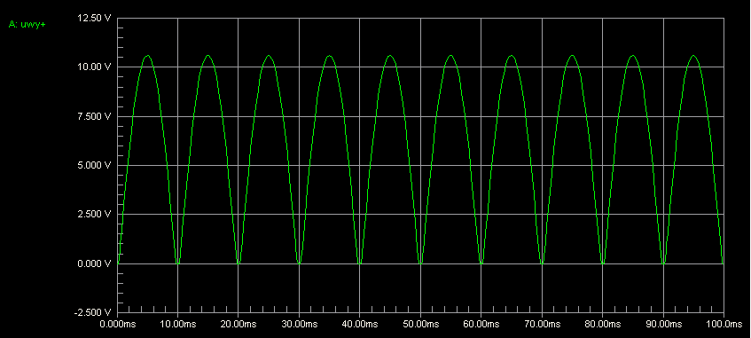Image resolution: width=751 pixels, height=338 pixels.
Task: Click the 12.50 V axis label
Action: coord(93,19)
